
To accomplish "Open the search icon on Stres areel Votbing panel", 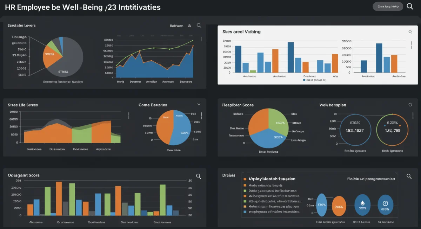I will coord(410,32).
